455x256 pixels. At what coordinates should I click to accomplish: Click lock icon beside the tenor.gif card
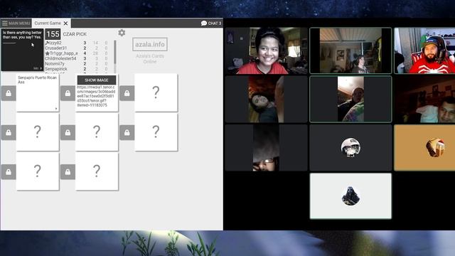[68, 93]
